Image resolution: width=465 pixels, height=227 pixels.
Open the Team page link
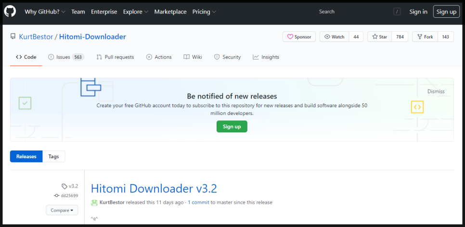coord(78,12)
